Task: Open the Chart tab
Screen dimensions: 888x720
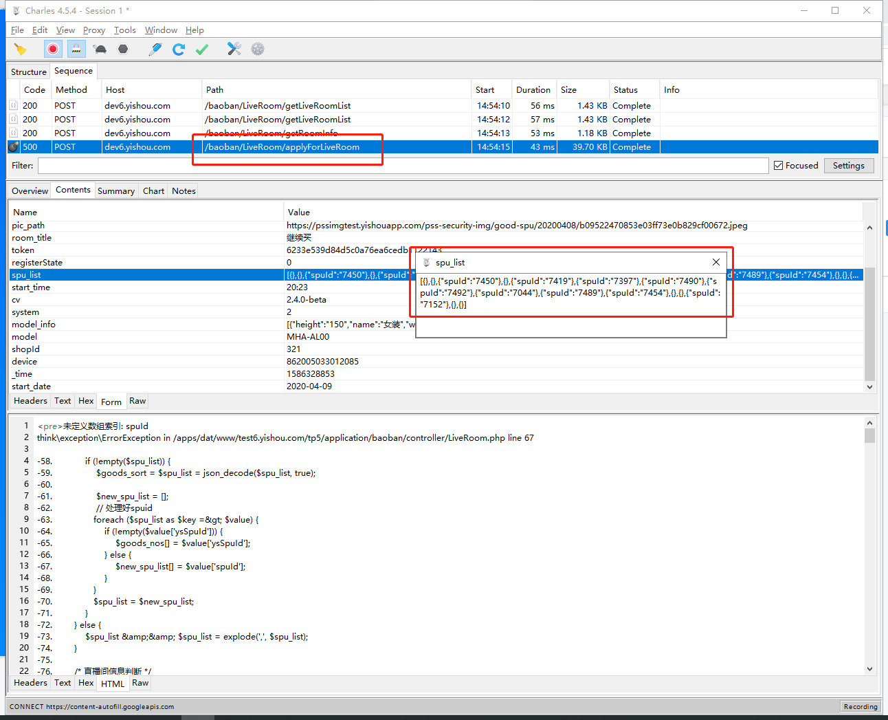Action: [153, 191]
